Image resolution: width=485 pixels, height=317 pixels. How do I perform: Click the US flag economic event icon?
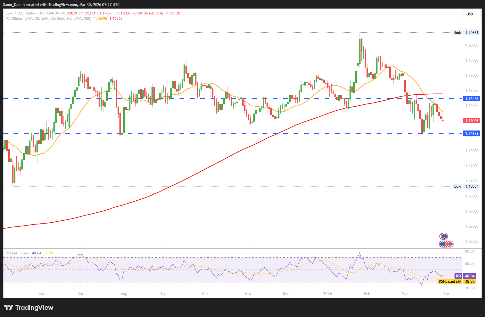450,244
